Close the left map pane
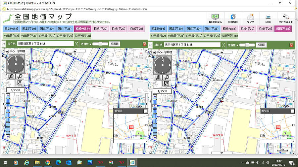 tap(145, 44)
